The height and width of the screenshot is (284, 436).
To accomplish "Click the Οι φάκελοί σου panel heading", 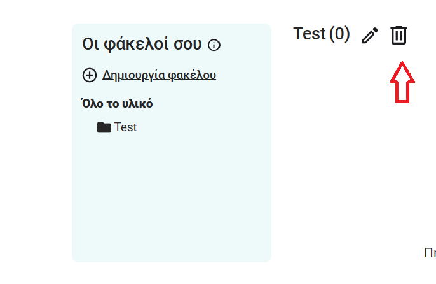I will pos(142,45).
